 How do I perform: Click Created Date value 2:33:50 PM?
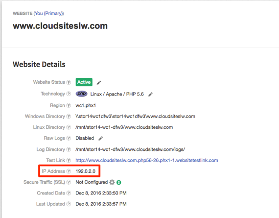point(101,193)
